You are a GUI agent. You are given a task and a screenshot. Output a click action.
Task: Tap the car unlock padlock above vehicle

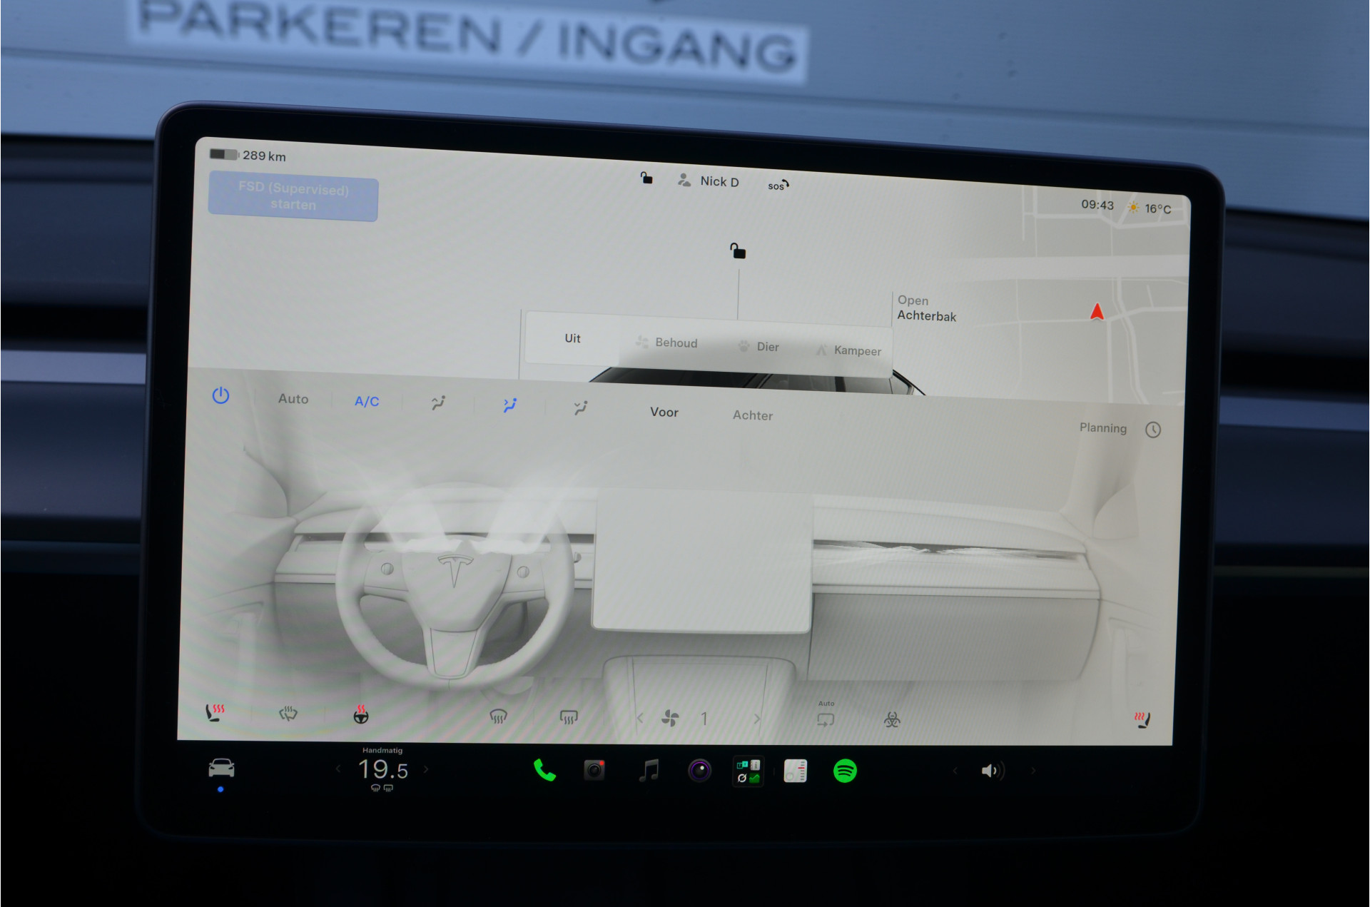738,250
